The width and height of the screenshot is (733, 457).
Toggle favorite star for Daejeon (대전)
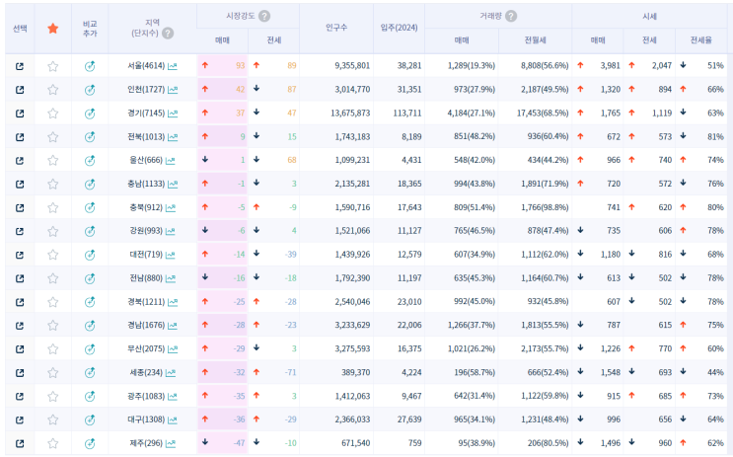point(53,255)
